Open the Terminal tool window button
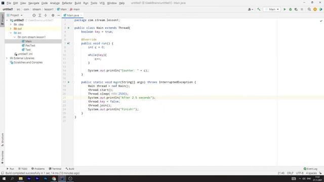This screenshot has height=182, width=324. coord(55,169)
